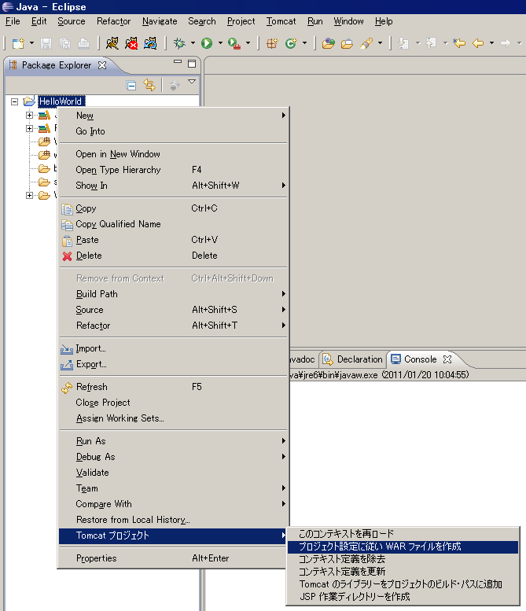The width and height of the screenshot is (526, 611).
Task: Choose Copy Qualified Name
Action: (x=174, y=224)
